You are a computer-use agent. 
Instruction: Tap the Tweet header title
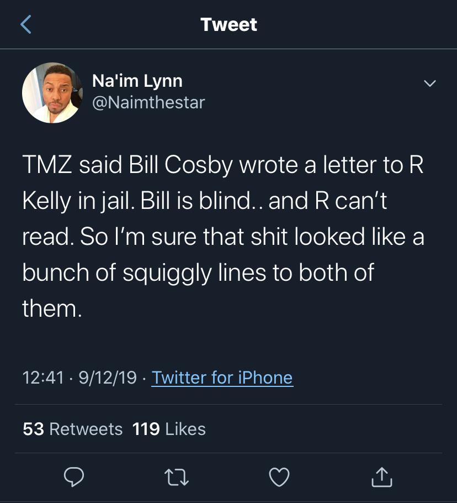click(x=228, y=24)
